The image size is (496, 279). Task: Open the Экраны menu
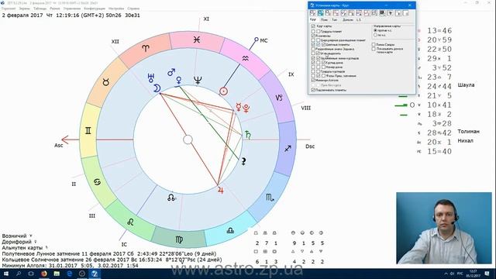coord(24,9)
